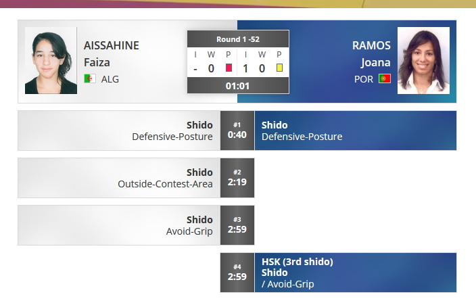
Task: Jump to event #4 at 2:59
Action: [237, 273]
